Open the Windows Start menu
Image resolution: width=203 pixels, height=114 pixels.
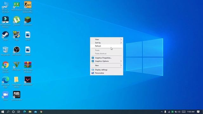[x=3, y=112]
